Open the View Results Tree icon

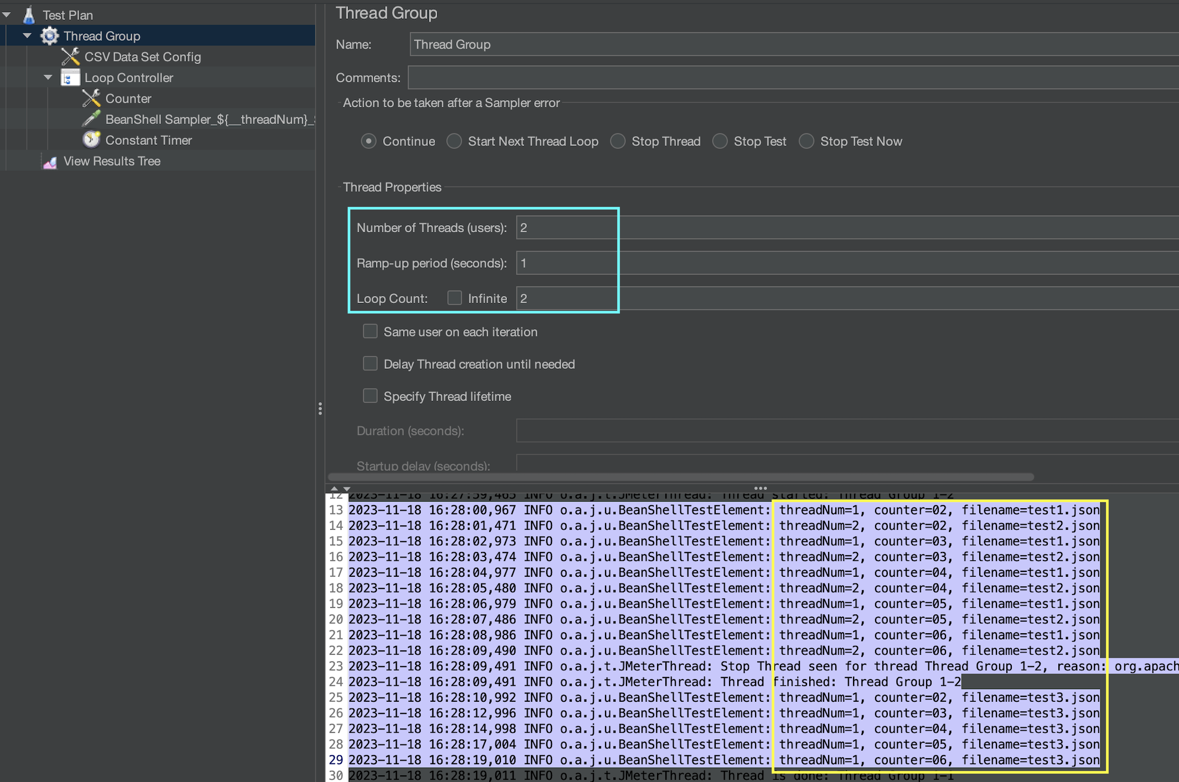50,161
